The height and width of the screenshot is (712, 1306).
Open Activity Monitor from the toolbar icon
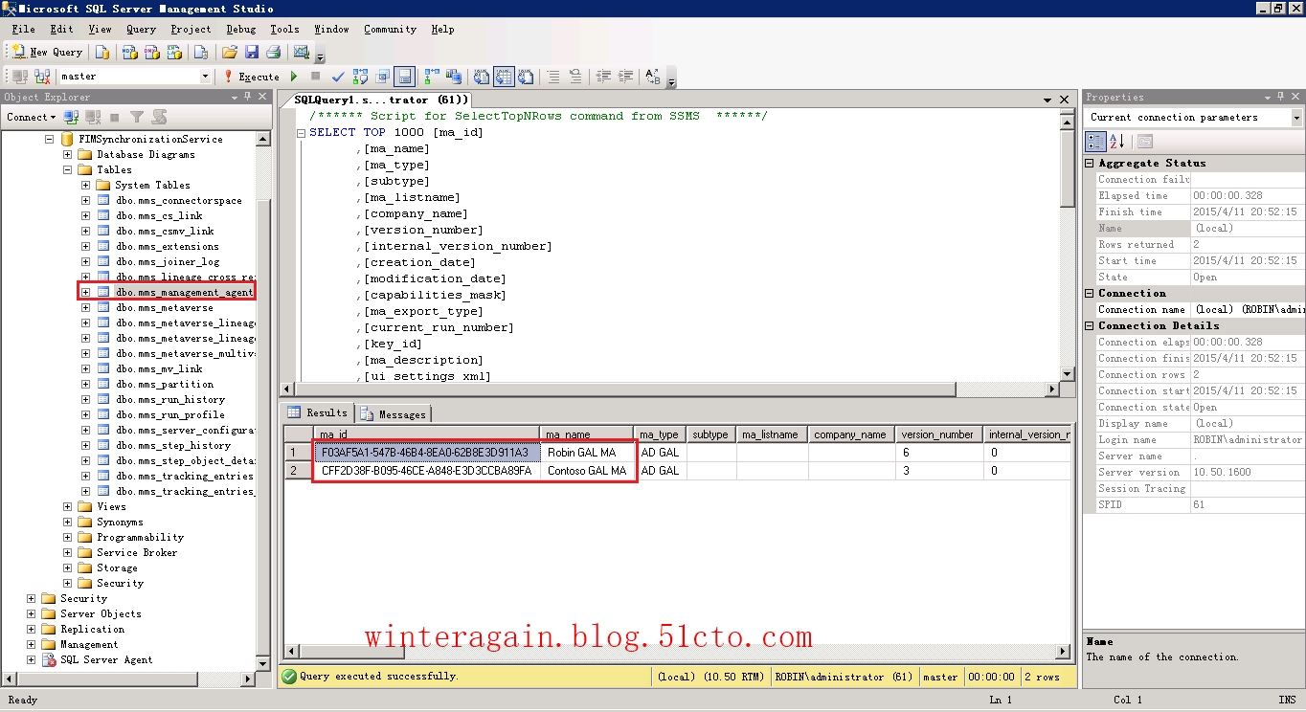pyautogui.click(x=302, y=52)
